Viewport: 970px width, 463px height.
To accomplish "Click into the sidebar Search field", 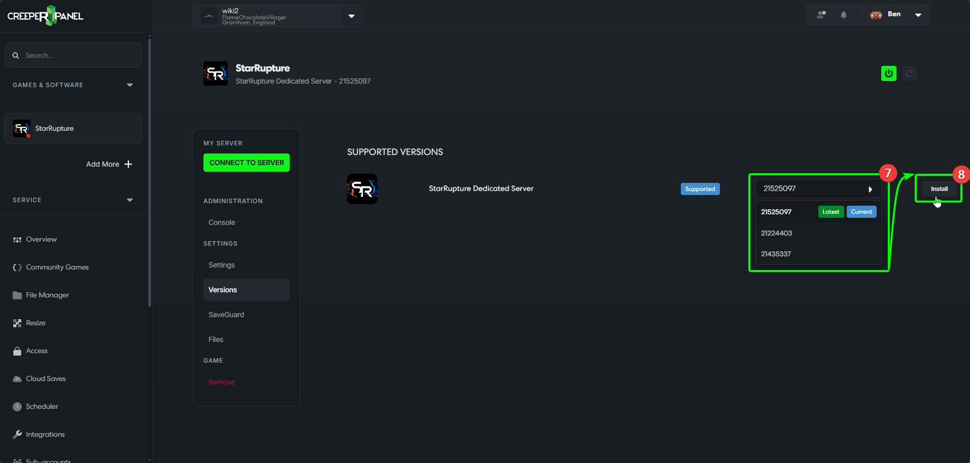I will coord(76,55).
